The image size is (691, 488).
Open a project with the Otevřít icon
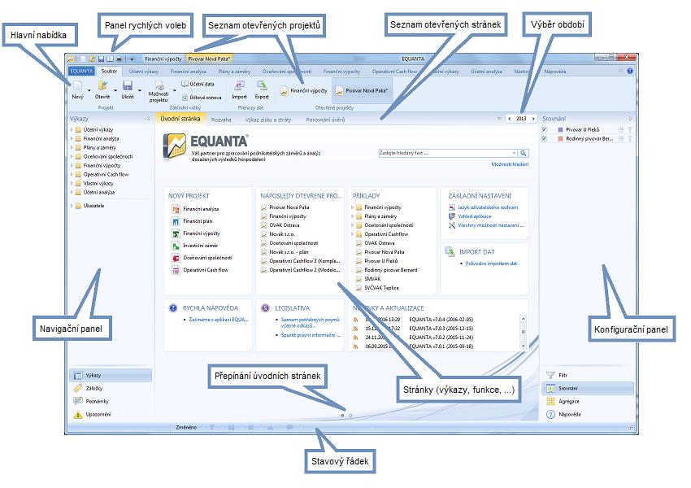pyautogui.click(x=102, y=86)
